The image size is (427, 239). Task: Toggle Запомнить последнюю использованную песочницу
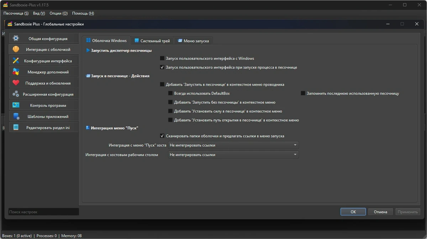(303, 94)
